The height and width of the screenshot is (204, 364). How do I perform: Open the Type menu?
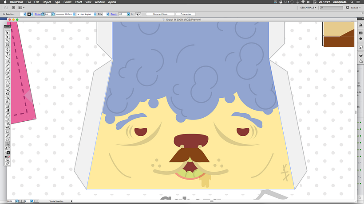point(57,2)
